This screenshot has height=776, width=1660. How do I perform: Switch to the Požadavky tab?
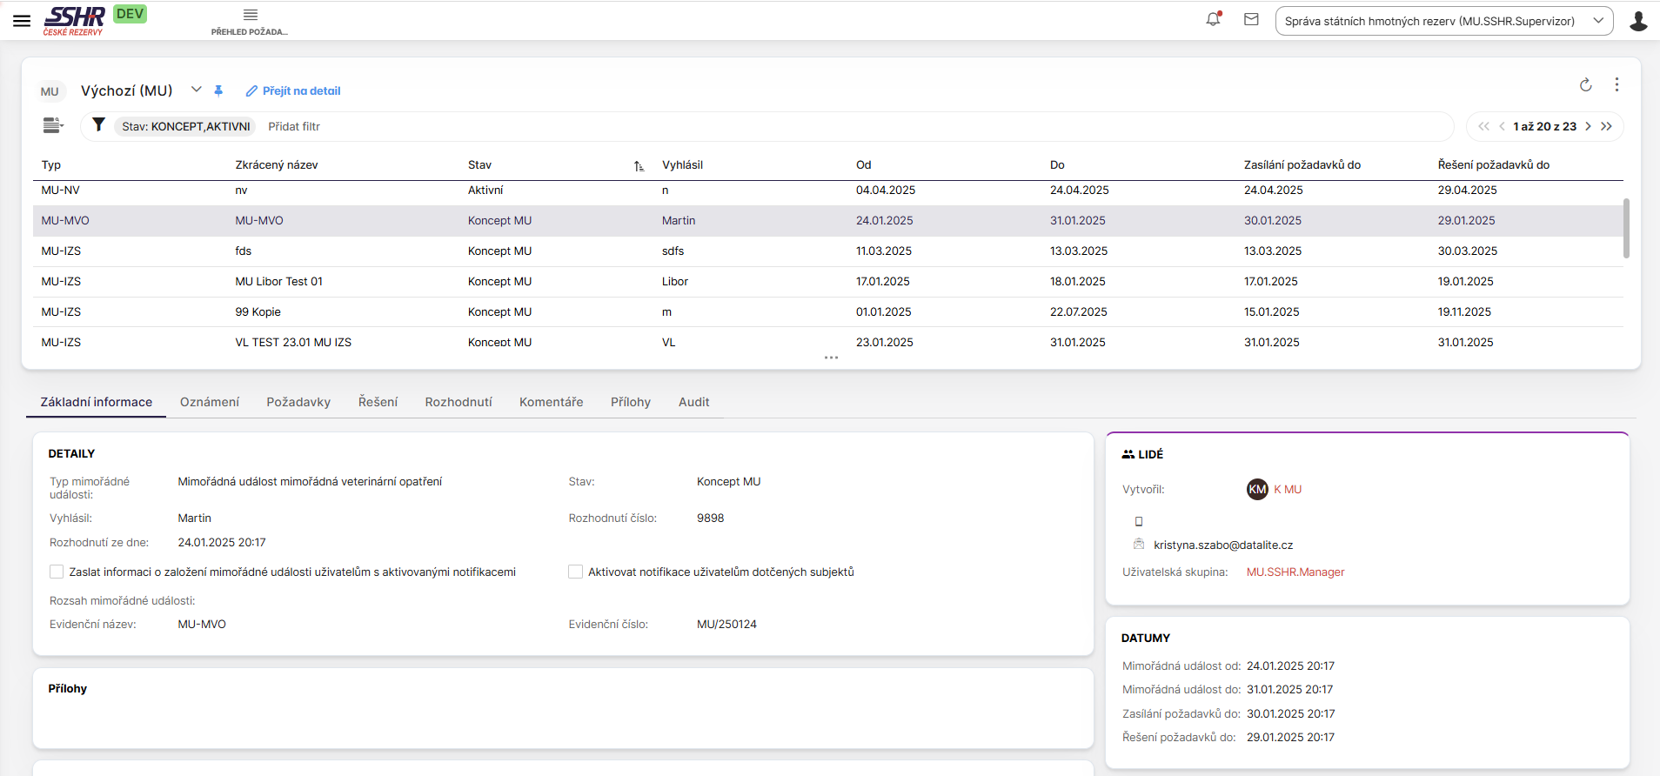click(298, 402)
